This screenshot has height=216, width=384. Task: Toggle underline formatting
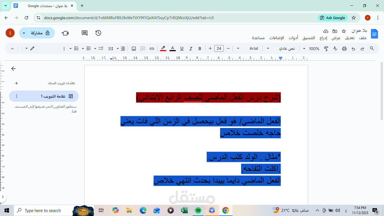(182, 49)
